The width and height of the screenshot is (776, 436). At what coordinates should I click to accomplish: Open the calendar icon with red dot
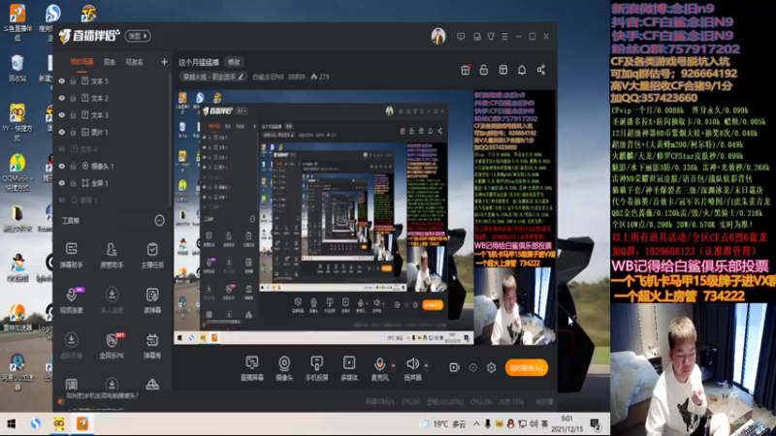pyautogui.click(x=466, y=70)
